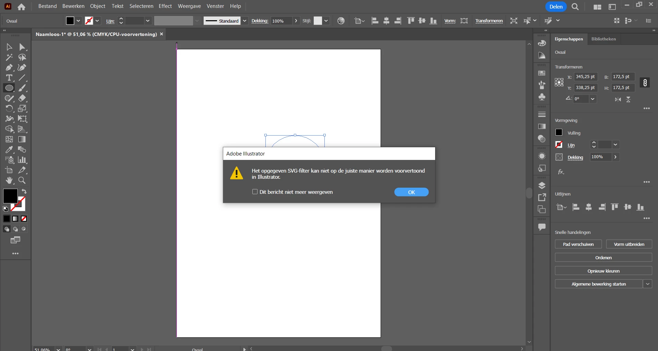
Task: Select the Zoom tool
Action: point(22,180)
